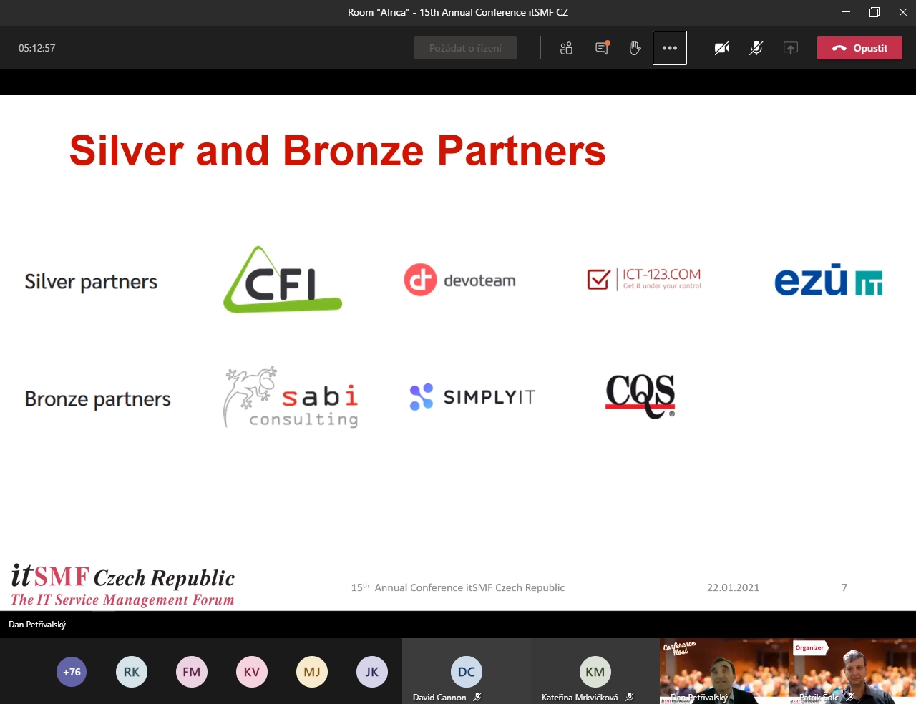The height and width of the screenshot is (704, 916).
Task: Select Dan Petřívalský's video tile
Action: (x=723, y=671)
